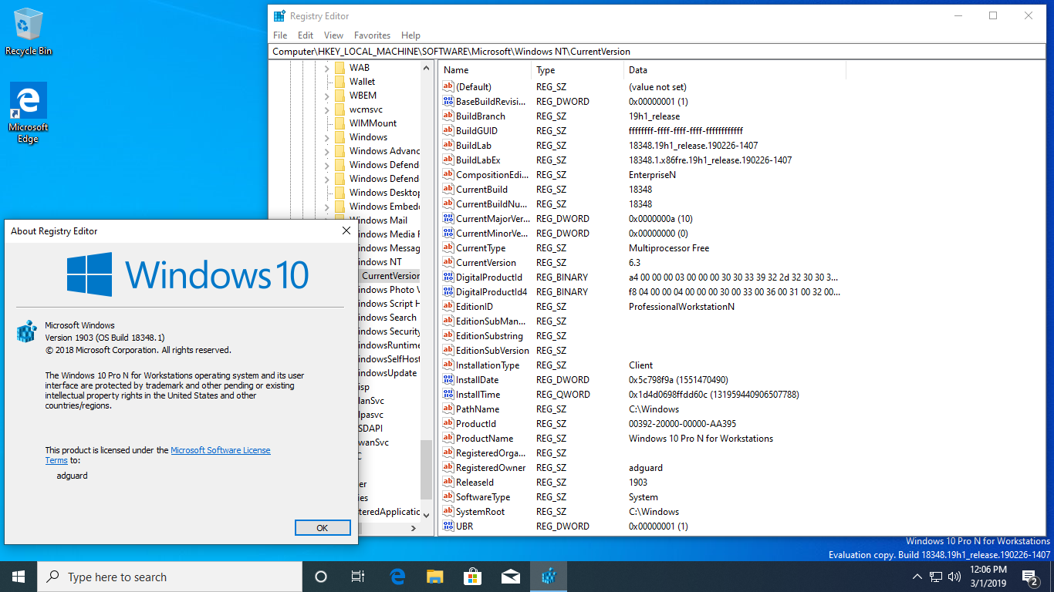Select the EditionID value row
This screenshot has width=1054, height=592.
click(642, 307)
